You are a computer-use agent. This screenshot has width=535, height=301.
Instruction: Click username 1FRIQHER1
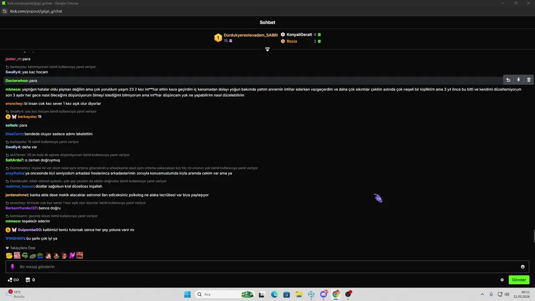pos(15,238)
